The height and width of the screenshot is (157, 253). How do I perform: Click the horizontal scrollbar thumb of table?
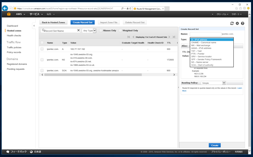(x=93, y=74)
